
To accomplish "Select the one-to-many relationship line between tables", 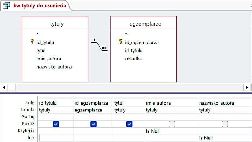I will [99, 45].
